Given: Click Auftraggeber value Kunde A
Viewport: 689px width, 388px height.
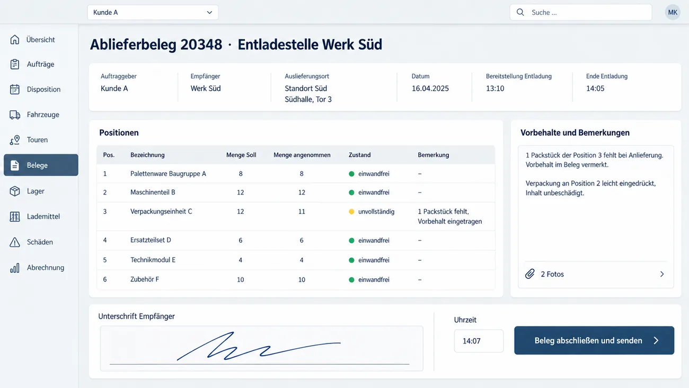Looking at the screenshot, I should pyautogui.click(x=114, y=89).
